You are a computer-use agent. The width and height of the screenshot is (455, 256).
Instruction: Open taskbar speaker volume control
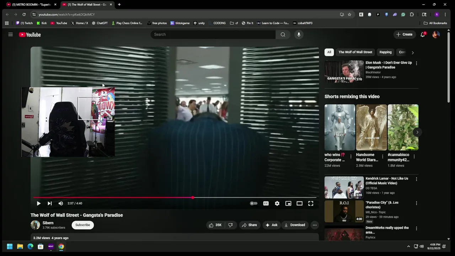click(x=422, y=246)
